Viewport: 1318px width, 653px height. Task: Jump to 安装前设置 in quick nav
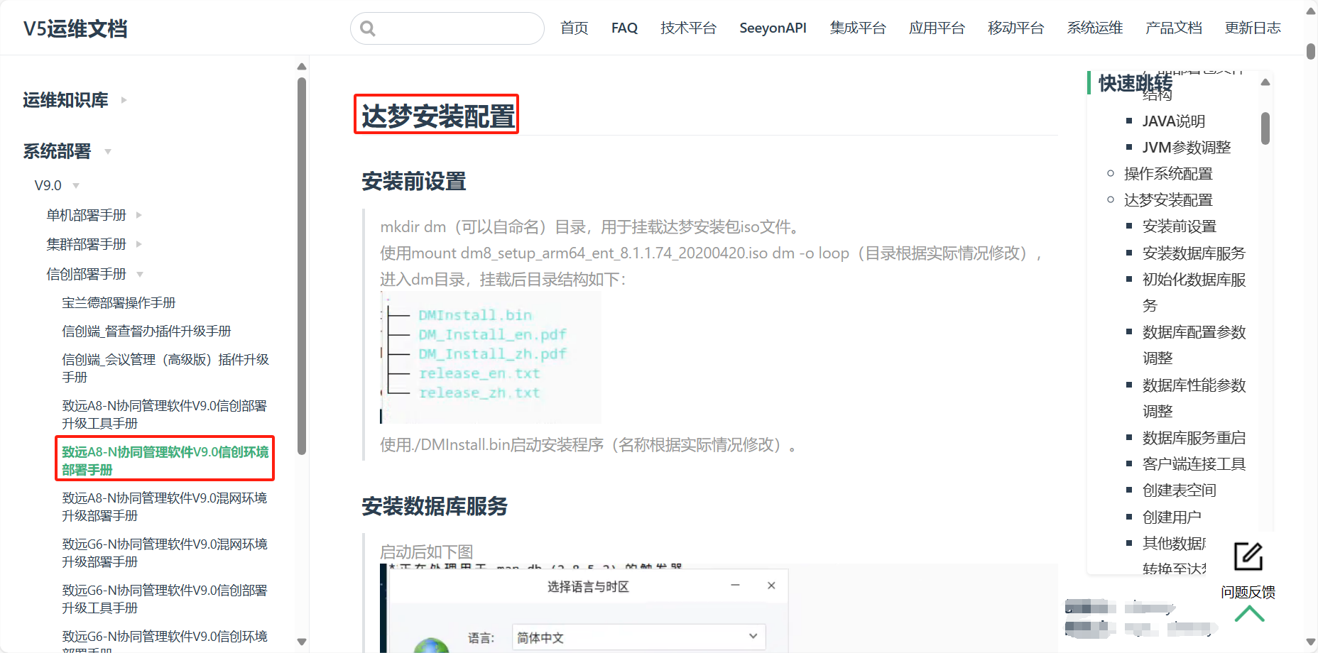[1179, 226]
